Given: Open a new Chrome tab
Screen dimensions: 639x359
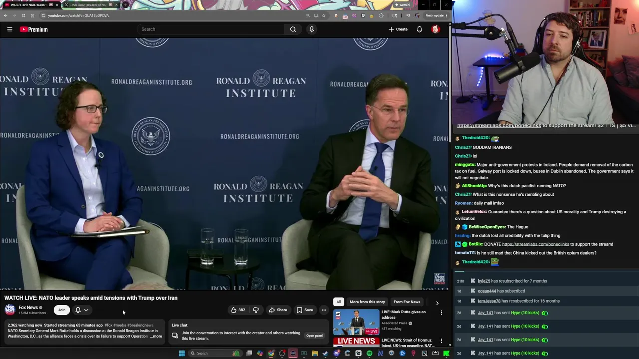Looking at the screenshot, I should pyautogui.click(x=125, y=5).
